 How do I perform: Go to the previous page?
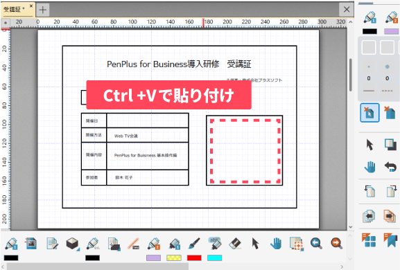click(369, 216)
